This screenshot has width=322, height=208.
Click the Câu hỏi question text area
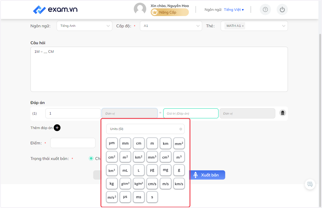coord(159,69)
